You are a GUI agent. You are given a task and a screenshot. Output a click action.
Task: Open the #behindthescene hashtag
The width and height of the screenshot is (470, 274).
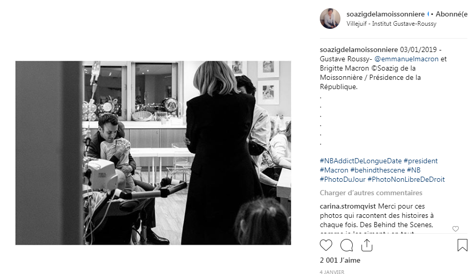(377, 170)
